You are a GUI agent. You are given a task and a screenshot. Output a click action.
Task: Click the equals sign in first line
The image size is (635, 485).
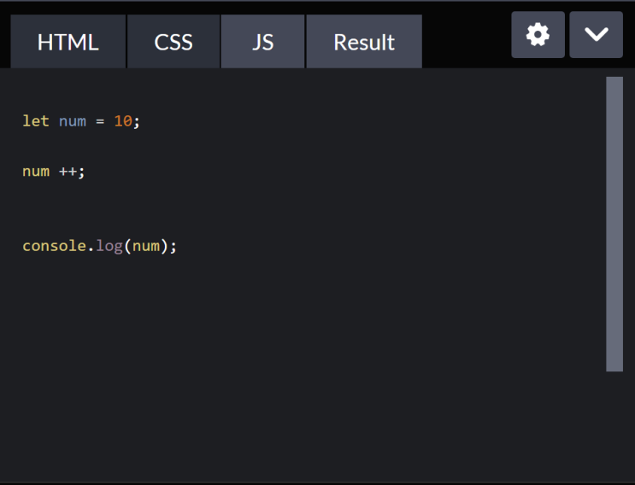[x=100, y=121]
